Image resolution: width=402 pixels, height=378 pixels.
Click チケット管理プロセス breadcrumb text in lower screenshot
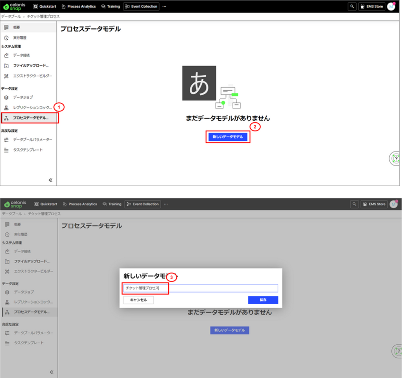tap(44, 214)
